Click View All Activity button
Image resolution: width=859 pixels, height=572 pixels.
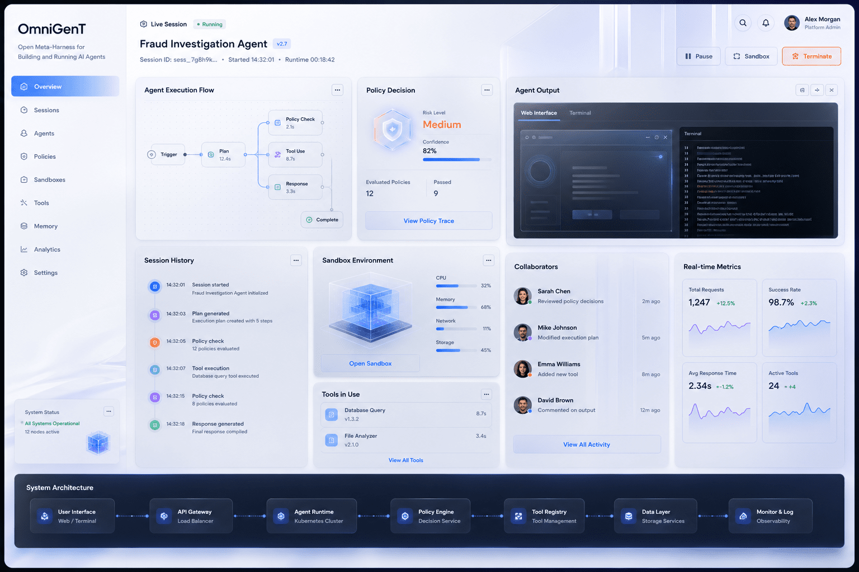point(587,445)
